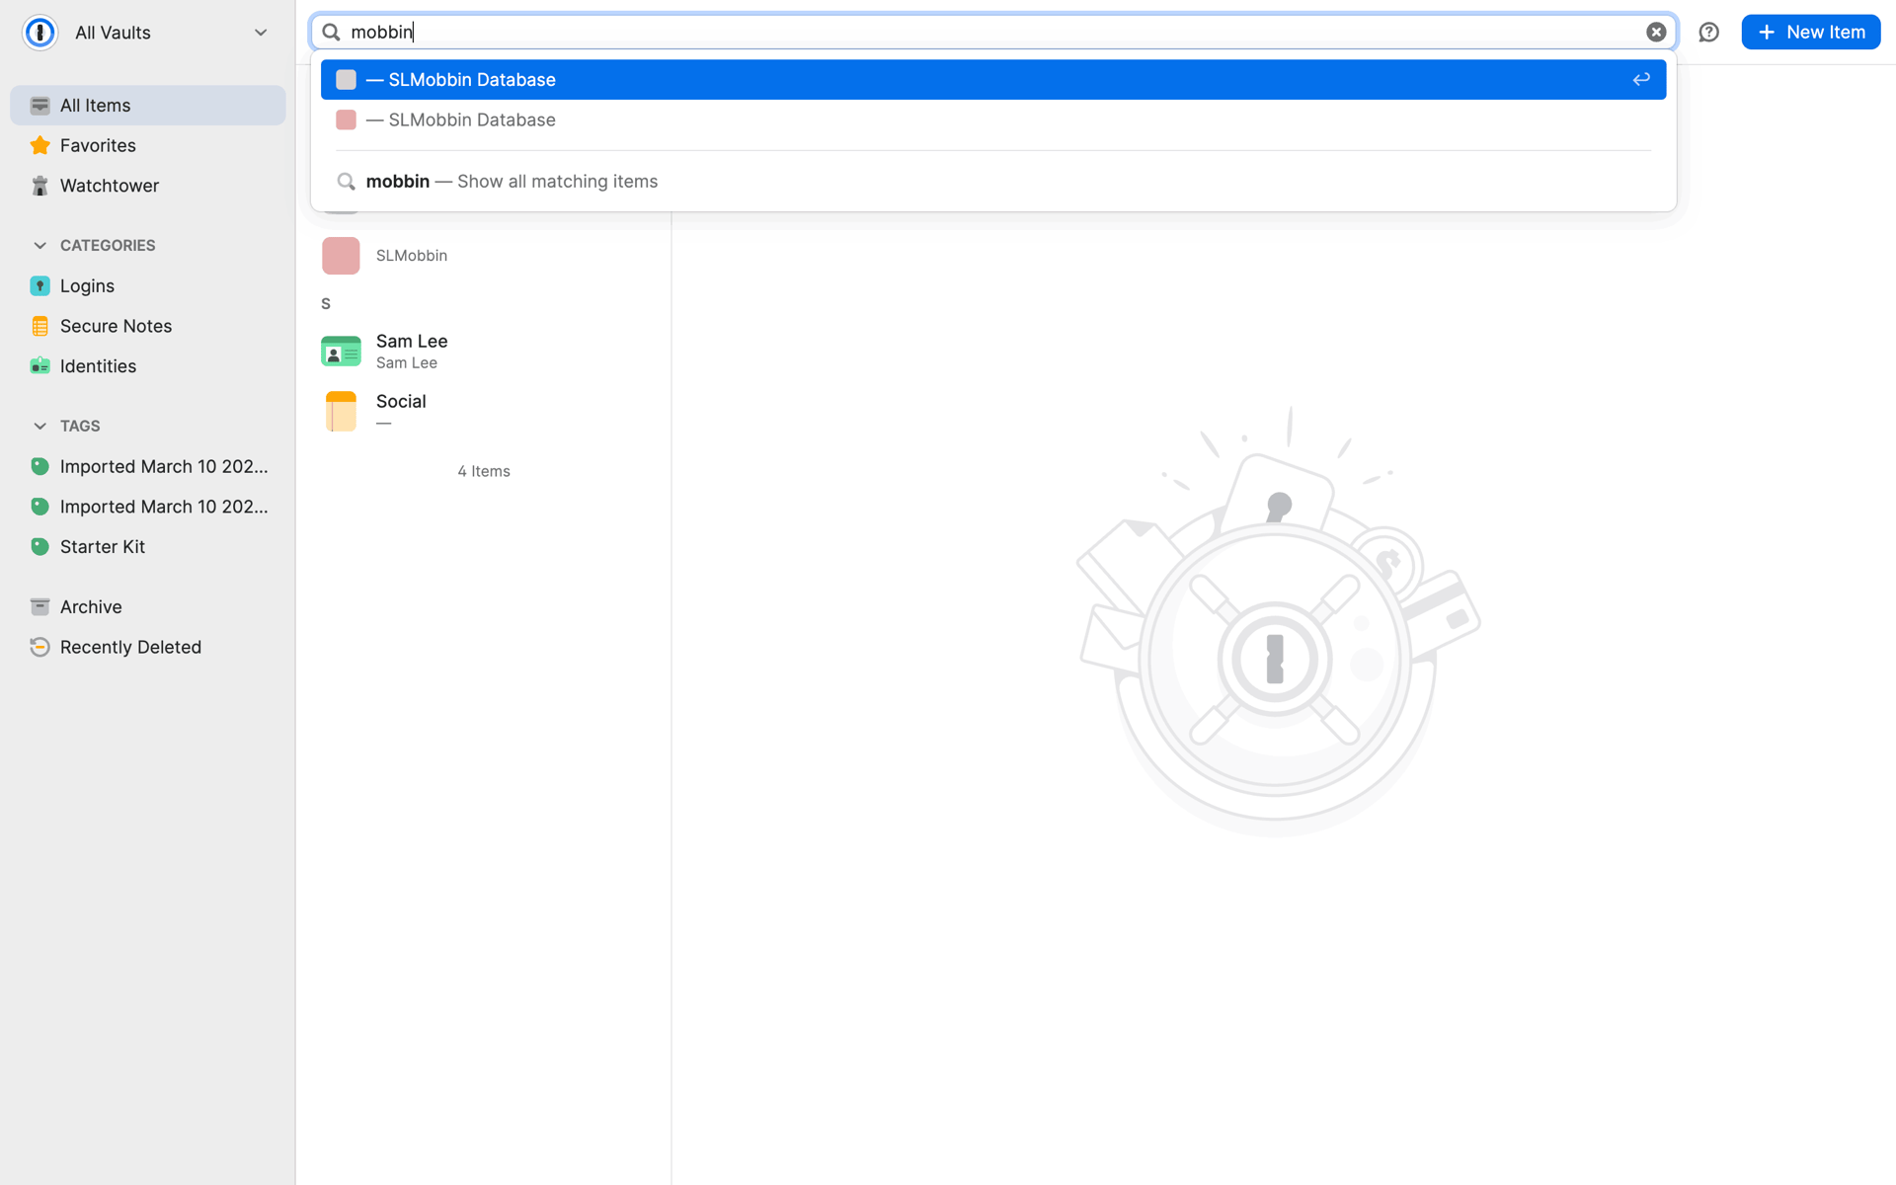Select the highlighted SLMobbin Database search result
The image size is (1896, 1185).
(992, 80)
